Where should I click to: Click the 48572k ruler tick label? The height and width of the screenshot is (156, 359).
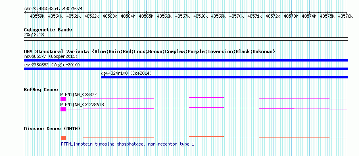click(x=273, y=16)
